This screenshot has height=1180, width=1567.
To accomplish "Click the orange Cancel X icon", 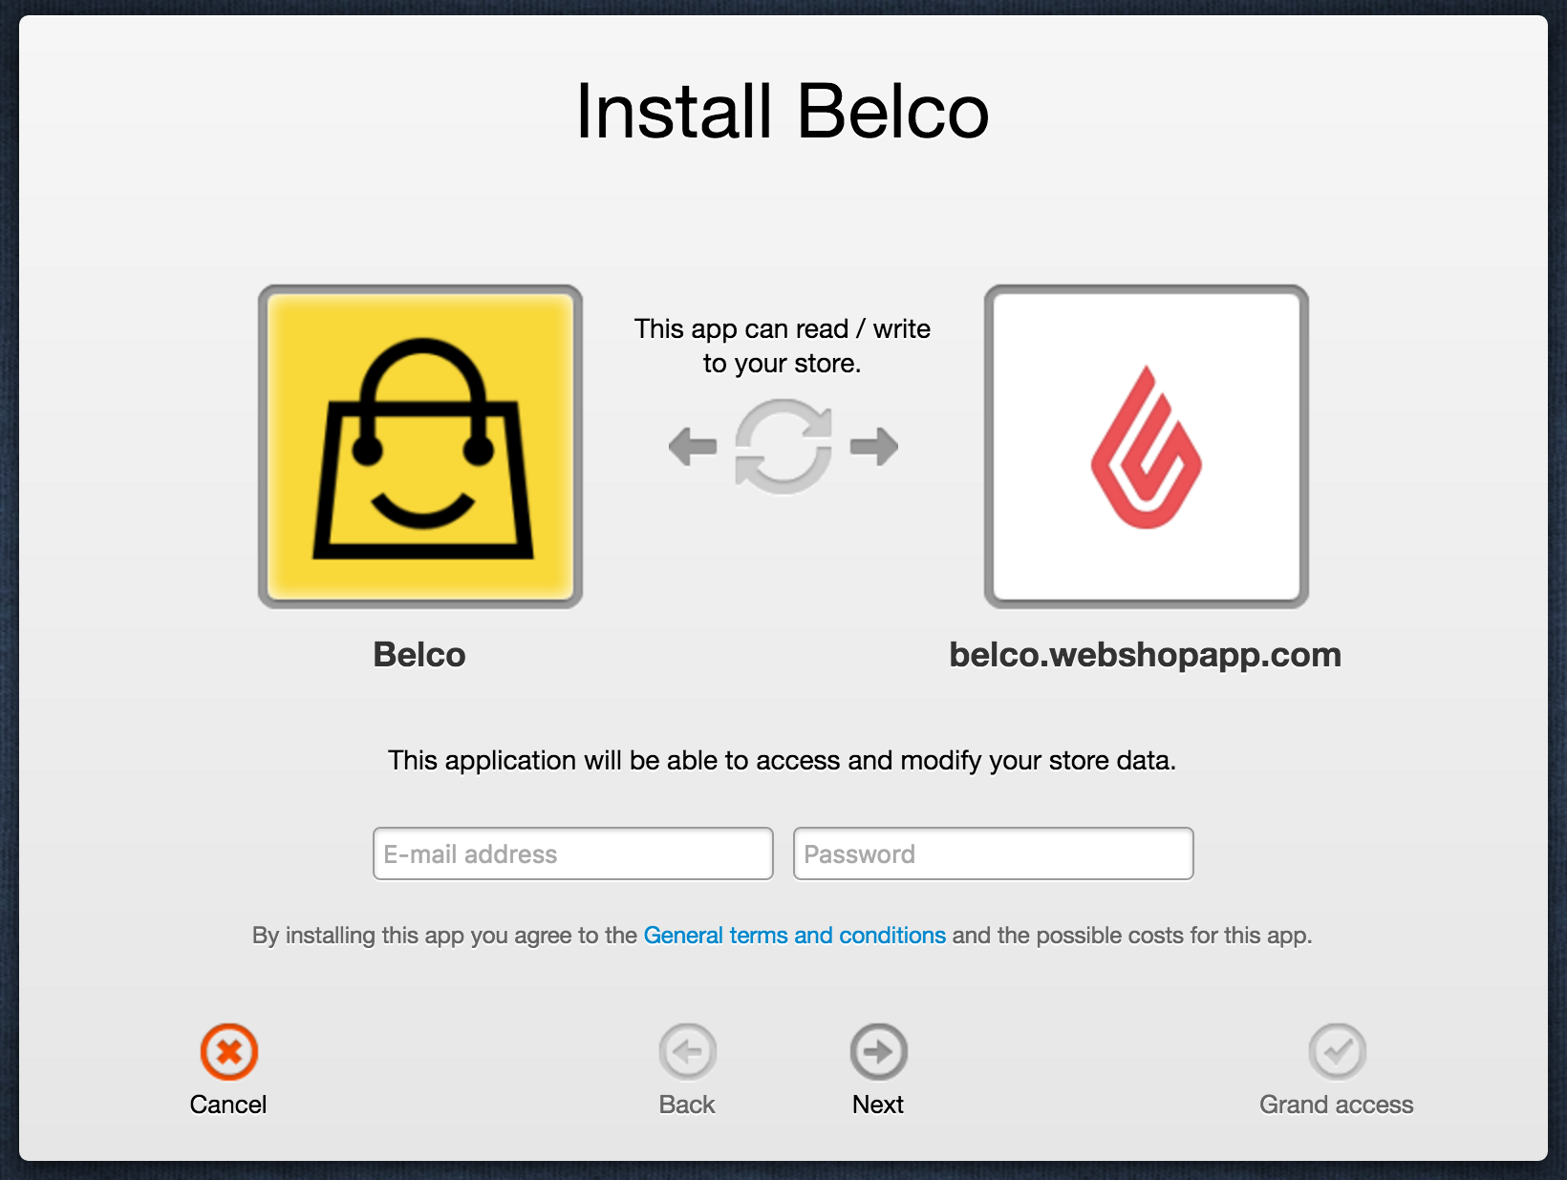I will (x=229, y=1052).
